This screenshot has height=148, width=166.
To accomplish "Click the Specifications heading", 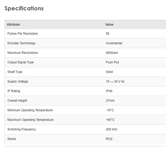I will pos(24,8).
